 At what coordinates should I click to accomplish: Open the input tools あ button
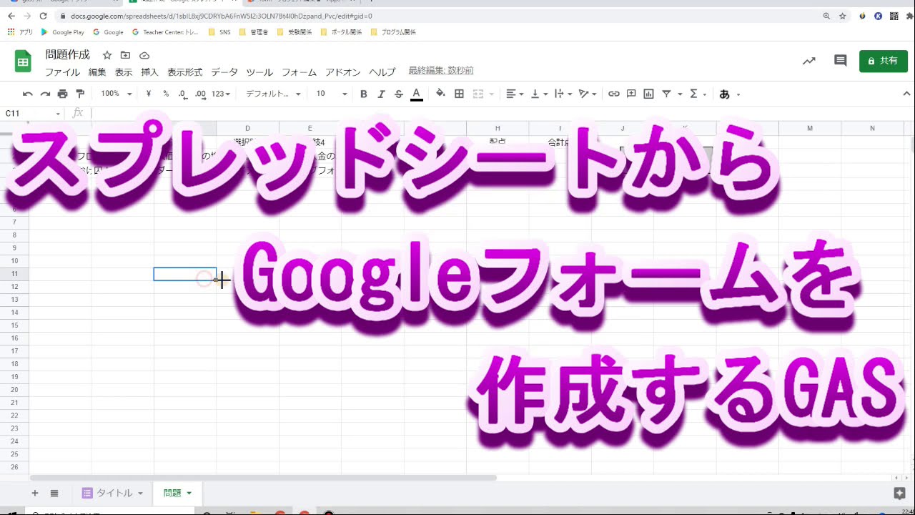tap(724, 94)
